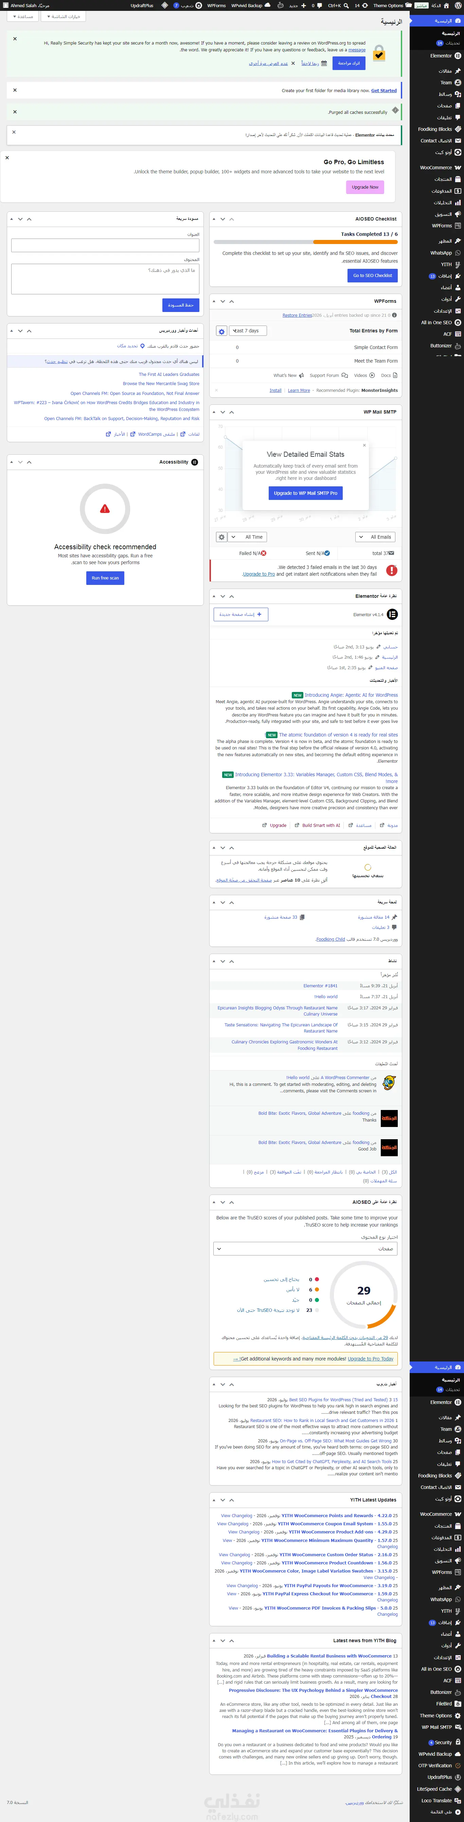This screenshot has width=464, height=1822.
Task: Open WPvivid Backup in the top admin toolbar
Action: coord(250,5)
